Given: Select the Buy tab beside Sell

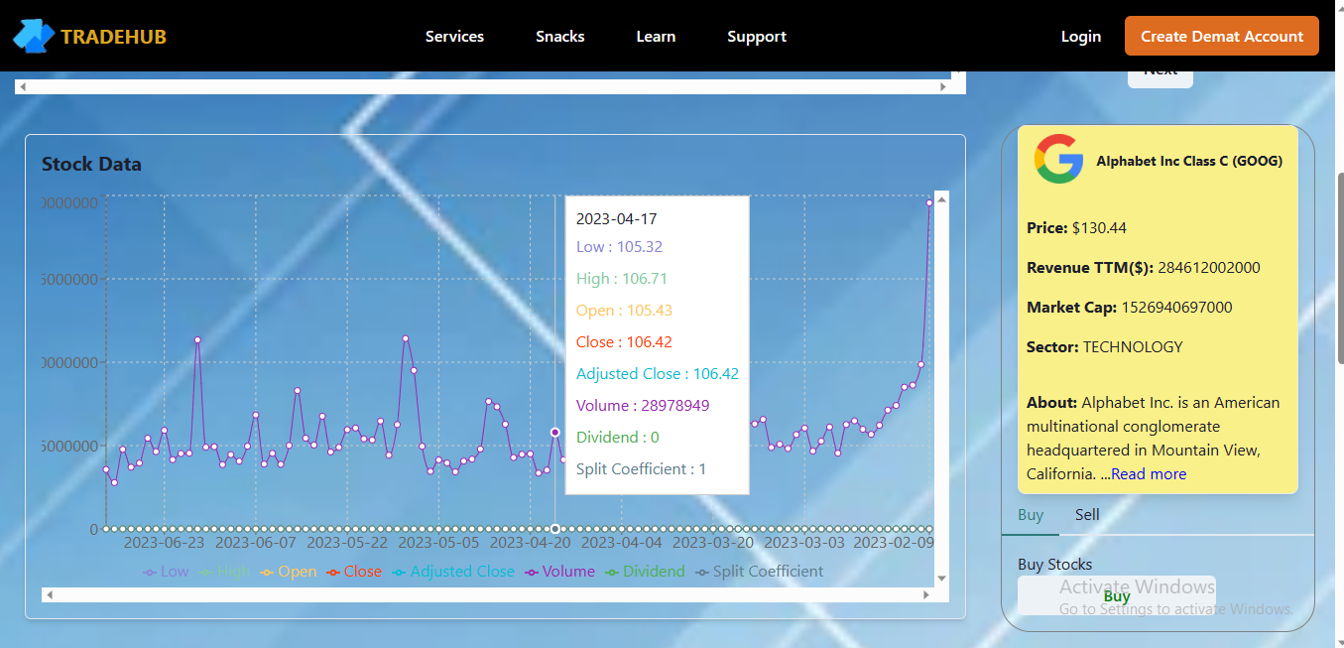Looking at the screenshot, I should click(x=1031, y=515).
